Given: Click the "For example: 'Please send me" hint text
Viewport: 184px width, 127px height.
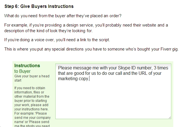Looking at the screenshot, I should coord(32,119).
